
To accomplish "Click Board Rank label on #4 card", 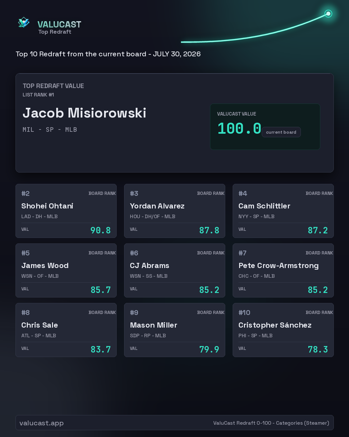I will click(319, 193).
